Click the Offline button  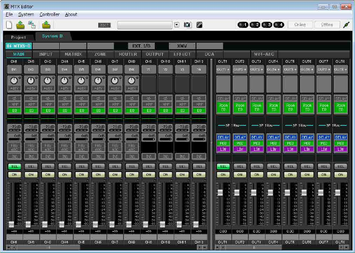coord(327,24)
